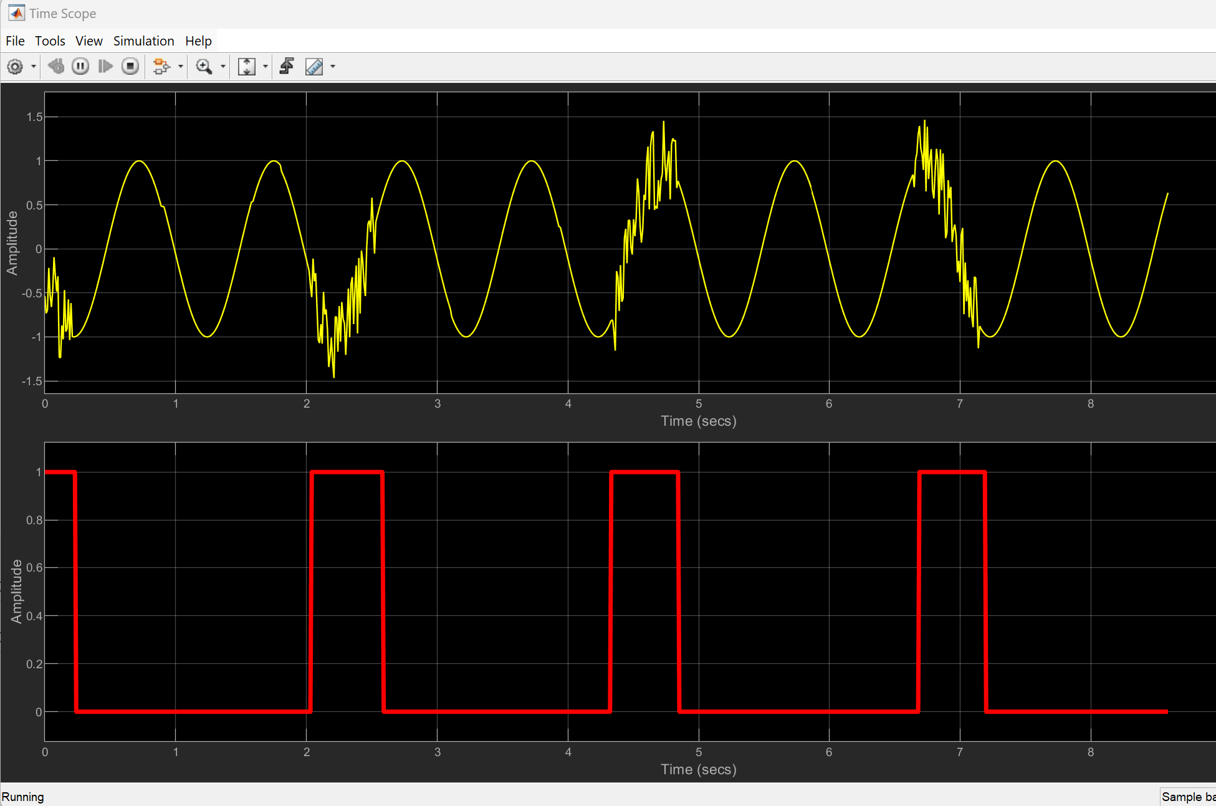Toggle the stairstep trace display icon
1216x806 pixels.
click(x=286, y=67)
